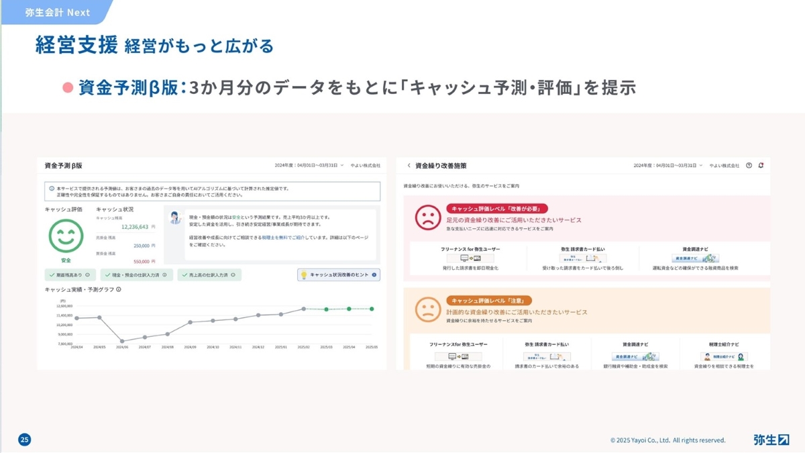Click the 税理士紹介ナビ heading text
Image resolution: width=805 pixels, height=453 pixels.
pos(724,344)
